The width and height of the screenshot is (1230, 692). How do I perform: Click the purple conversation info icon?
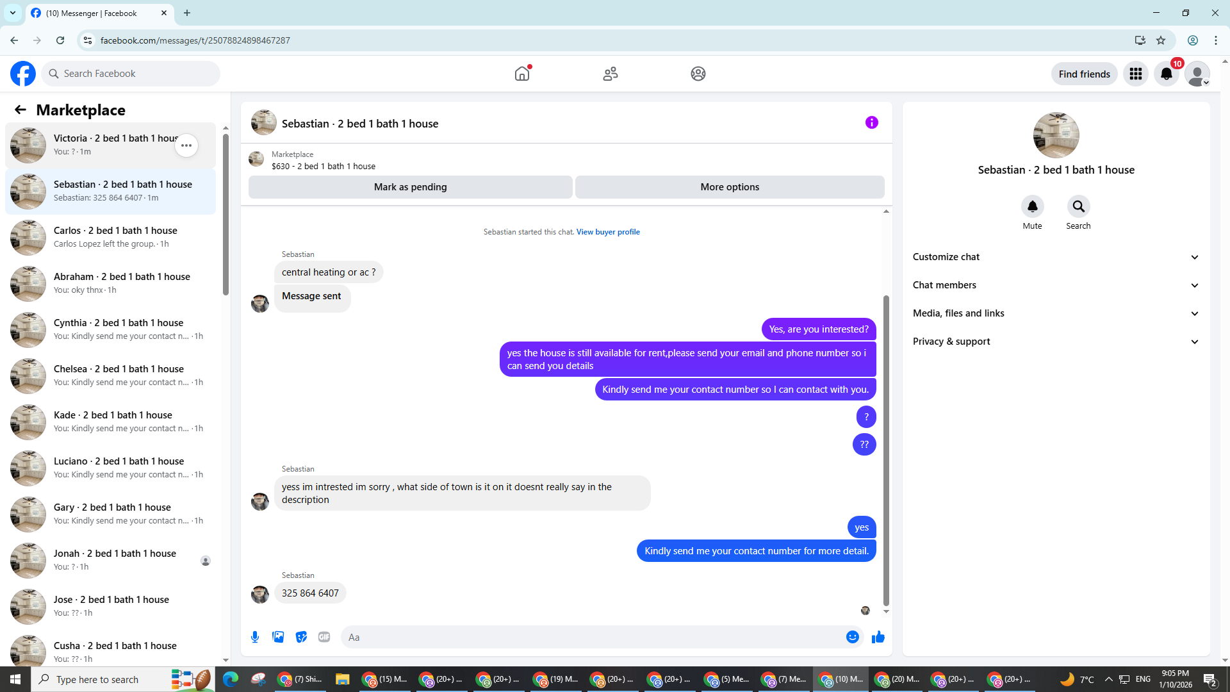[871, 122]
